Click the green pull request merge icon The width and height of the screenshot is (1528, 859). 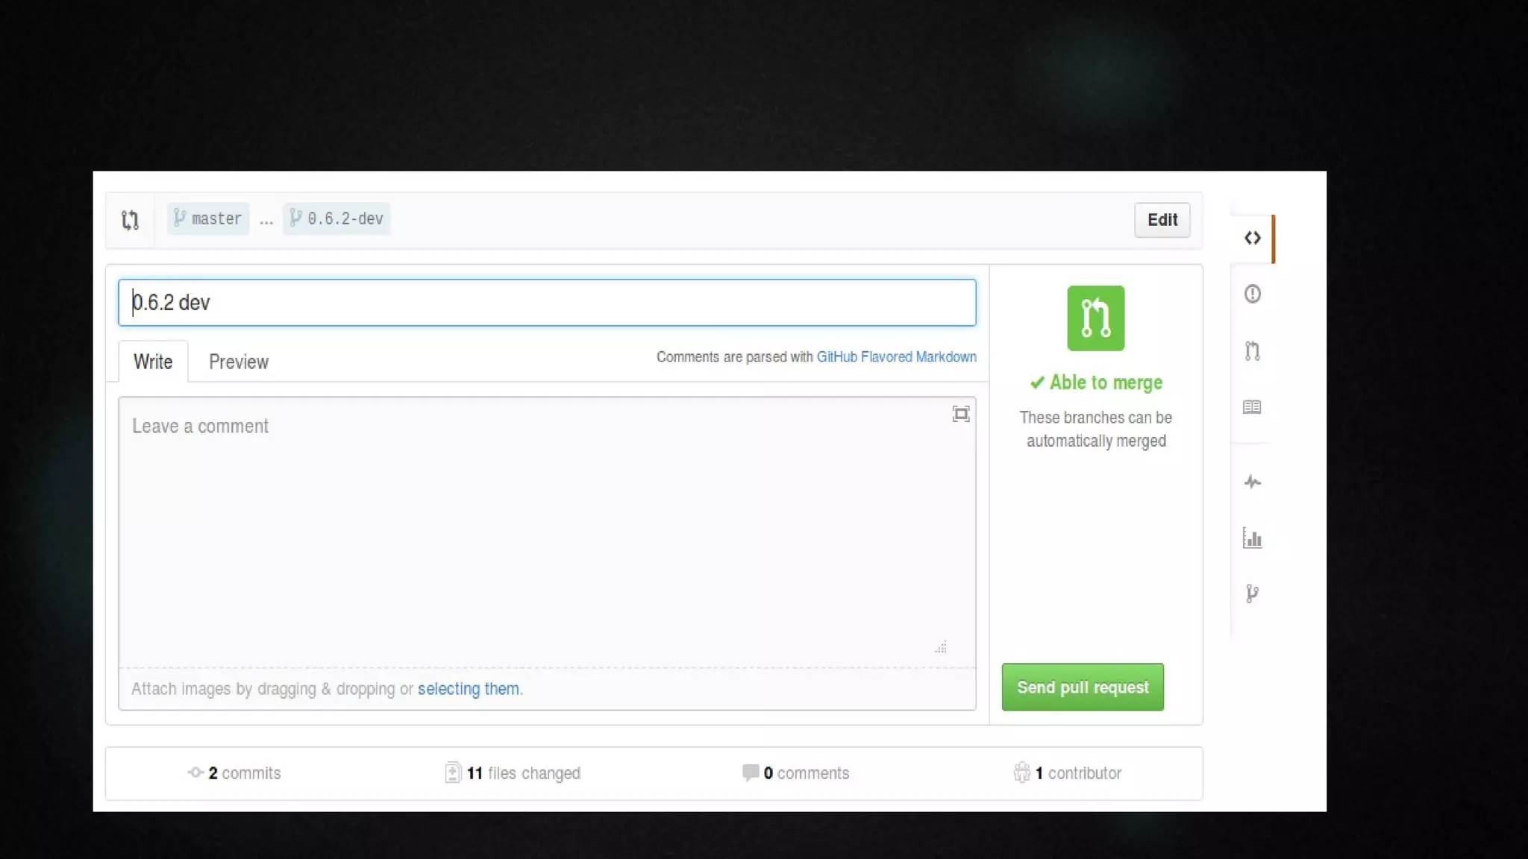pyautogui.click(x=1095, y=318)
